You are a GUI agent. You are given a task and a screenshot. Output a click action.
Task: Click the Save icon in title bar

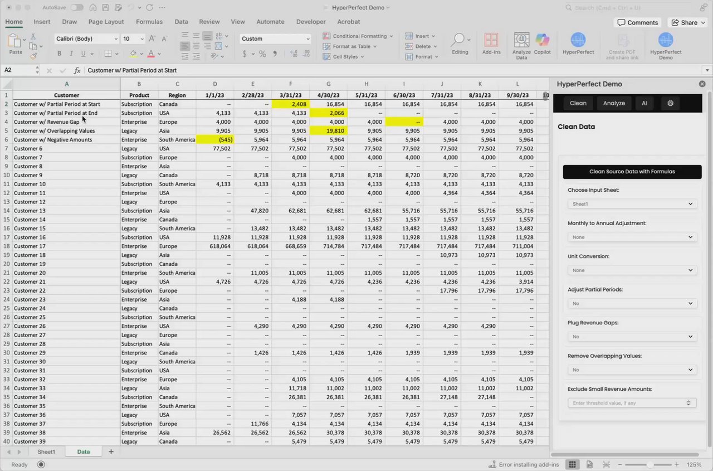(x=105, y=8)
